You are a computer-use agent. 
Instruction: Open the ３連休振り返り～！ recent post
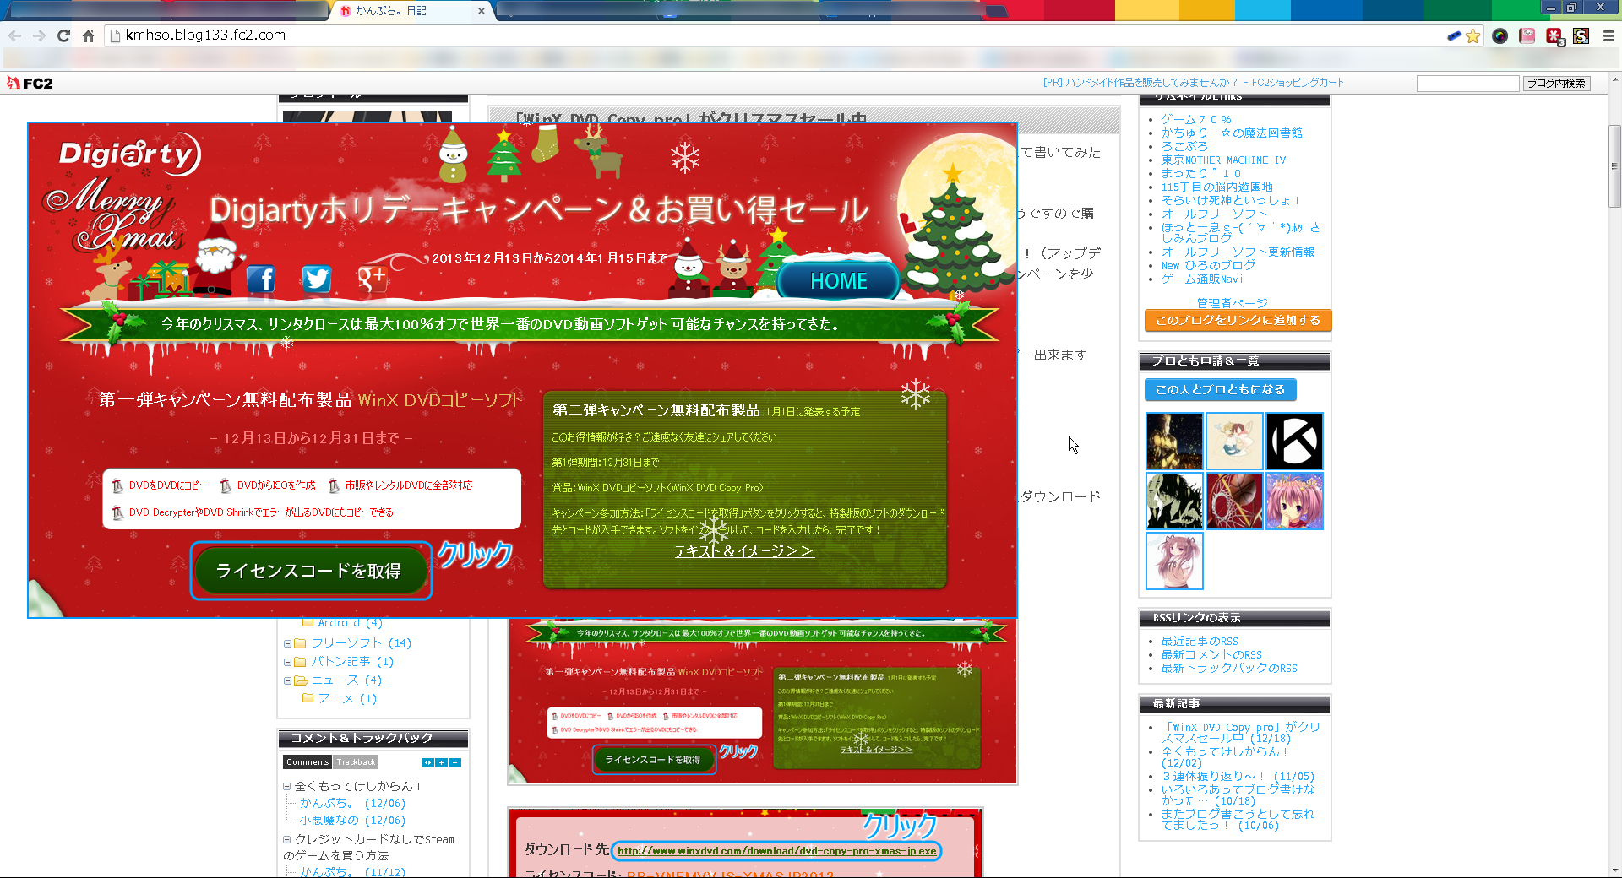coord(1238,777)
